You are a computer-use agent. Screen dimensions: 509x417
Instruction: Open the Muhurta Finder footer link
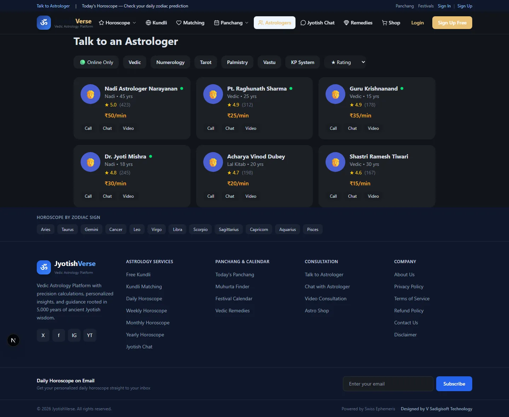(x=232, y=286)
